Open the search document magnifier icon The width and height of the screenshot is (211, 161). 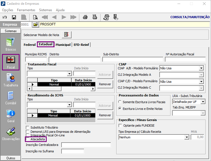(35, 17)
